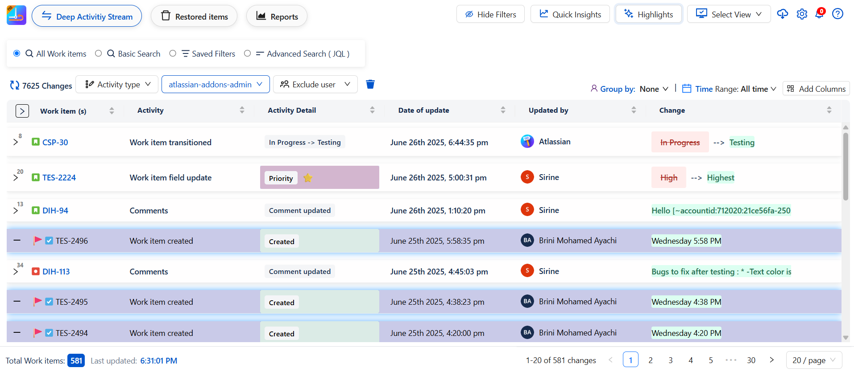
Task: Click the refresh icon beside 7625 Changes
Action: click(15, 85)
